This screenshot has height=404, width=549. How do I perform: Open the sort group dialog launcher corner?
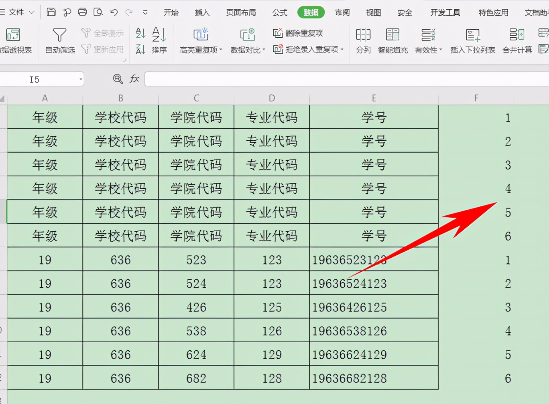[x=125, y=60]
